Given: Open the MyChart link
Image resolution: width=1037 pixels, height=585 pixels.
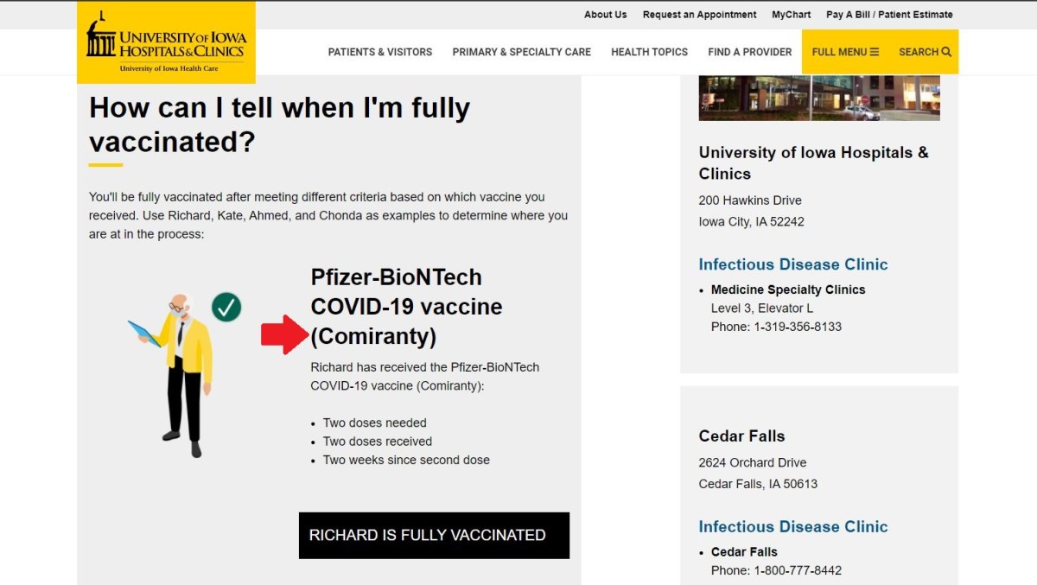Looking at the screenshot, I should tap(791, 15).
